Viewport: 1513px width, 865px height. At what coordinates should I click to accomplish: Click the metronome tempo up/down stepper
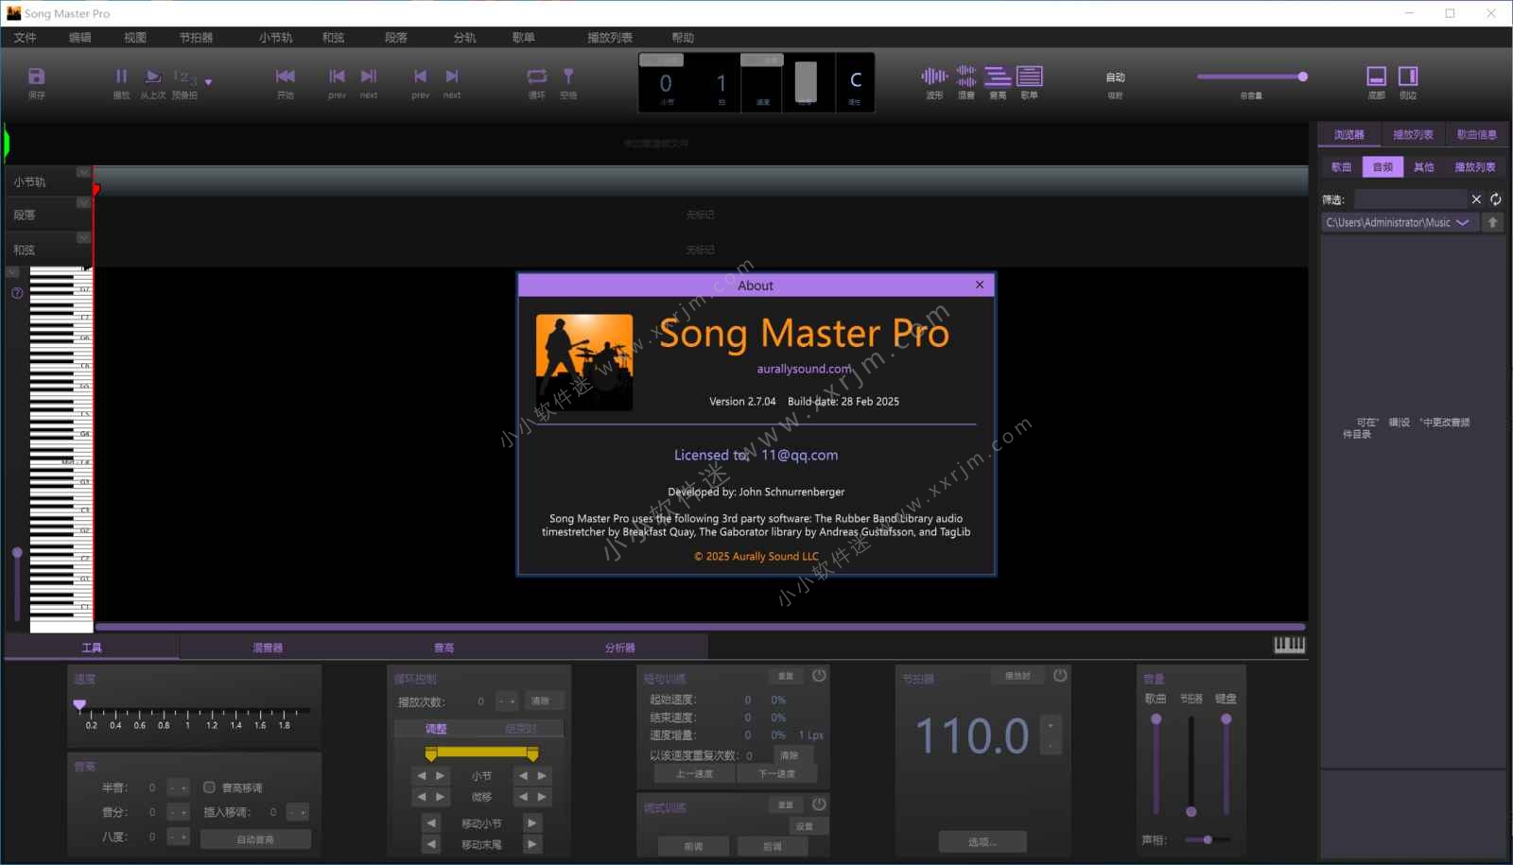coord(1051,735)
